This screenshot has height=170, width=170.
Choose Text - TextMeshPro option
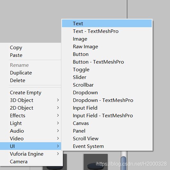tap(107, 31)
